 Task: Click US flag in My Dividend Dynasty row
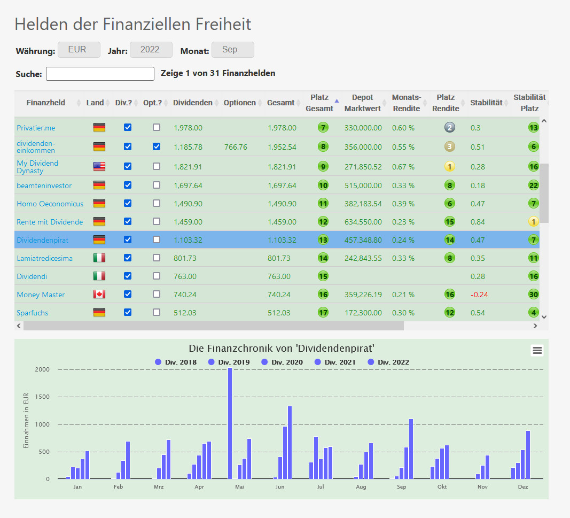point(99,167)
